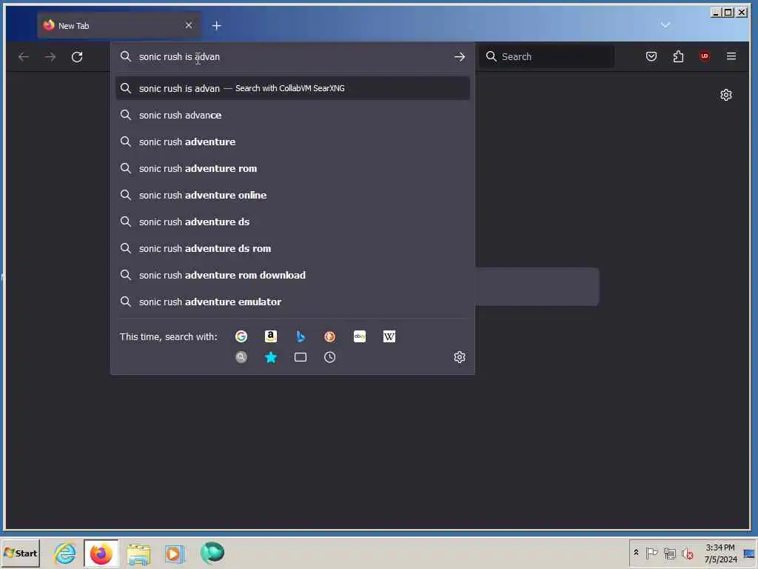This screenshot has width=758, height=569.
Task: Launch Windows Media Player from taskbar
Action: click(x=175, y=553)
